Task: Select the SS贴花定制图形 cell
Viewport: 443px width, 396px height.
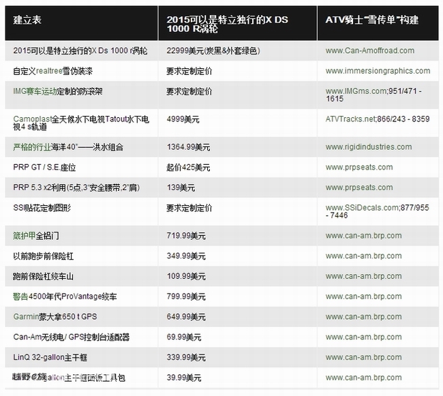Action: 81,211
